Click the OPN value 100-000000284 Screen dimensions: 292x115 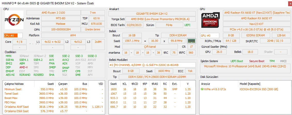click(x=61, y=29)
